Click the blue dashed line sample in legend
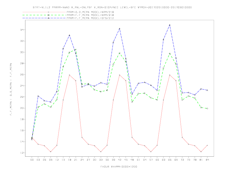 click(x=44, y=18)
